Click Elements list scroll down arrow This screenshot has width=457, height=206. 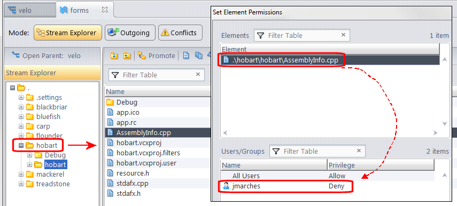(445, 124)
